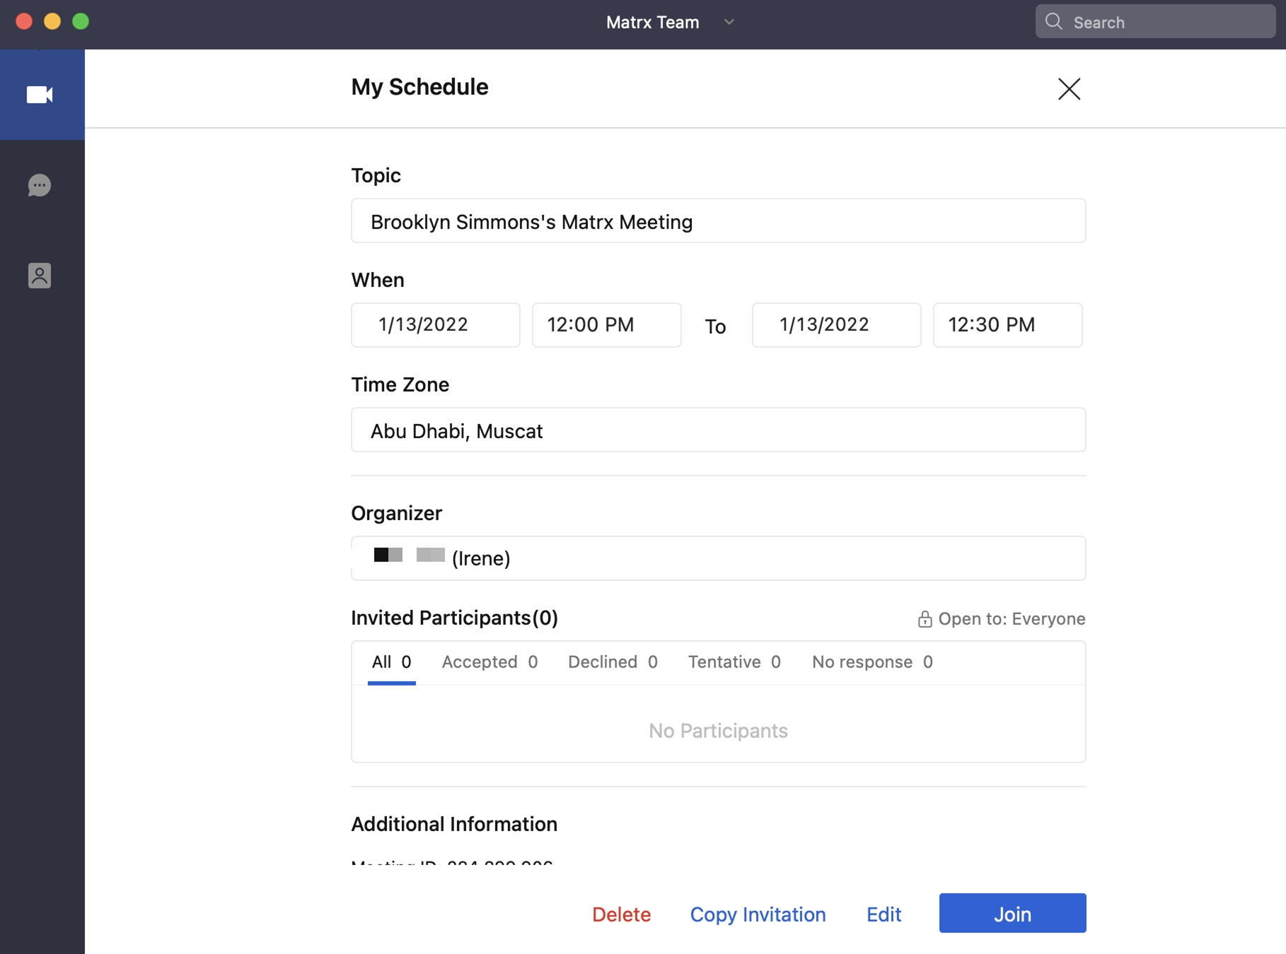
Task: Close the My Schedule panel with X
Action: point(1069,89)
